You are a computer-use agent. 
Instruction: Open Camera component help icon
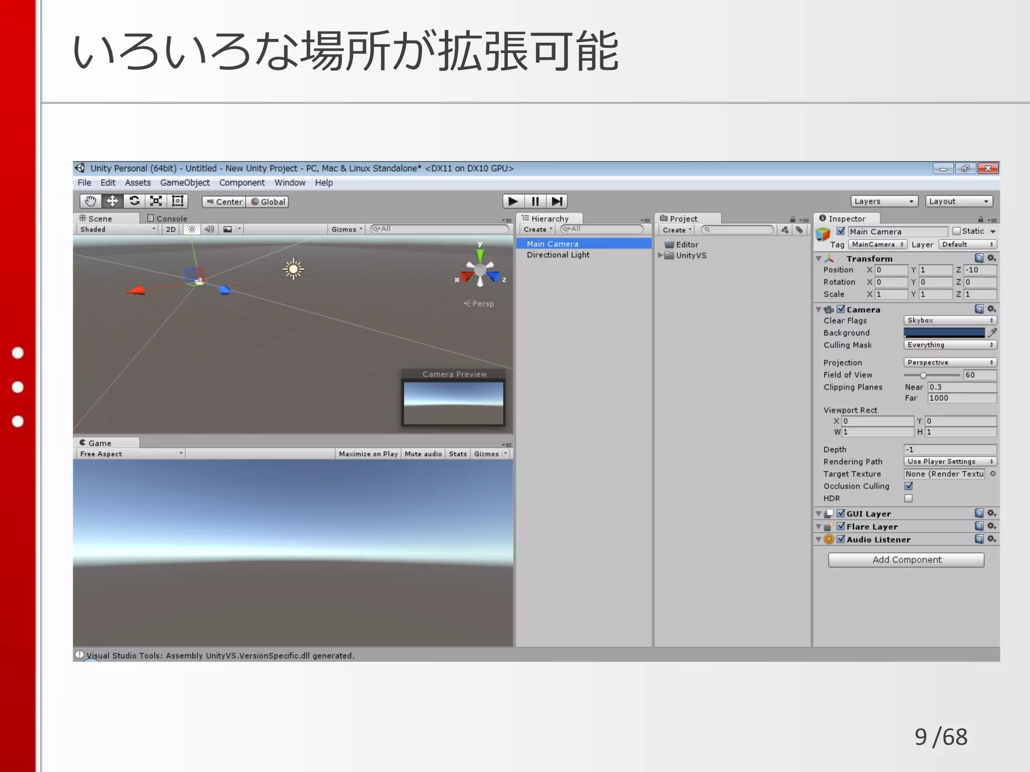click(x=979, y=309)
